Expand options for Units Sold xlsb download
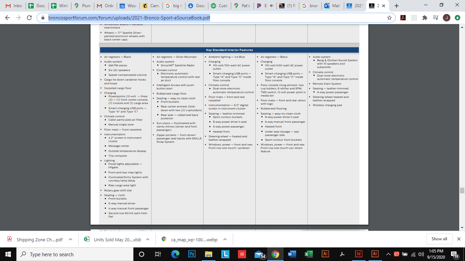465x261 pixels. [x=148, y=239]
